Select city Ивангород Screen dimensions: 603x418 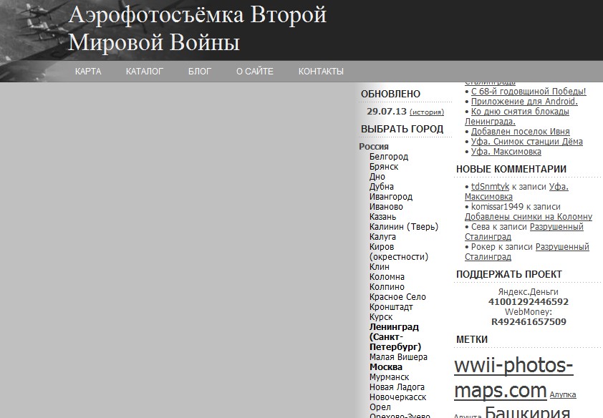click(391, 197)
